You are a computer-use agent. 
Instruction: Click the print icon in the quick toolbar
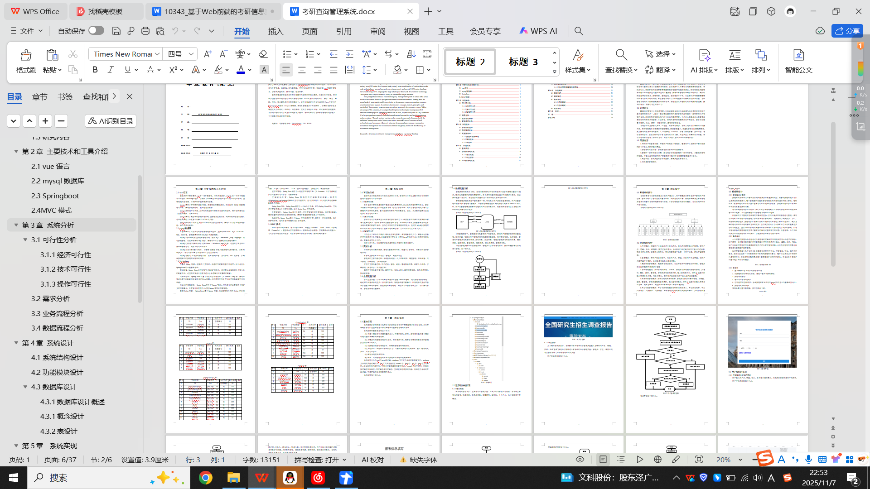(x=145, y=31)
